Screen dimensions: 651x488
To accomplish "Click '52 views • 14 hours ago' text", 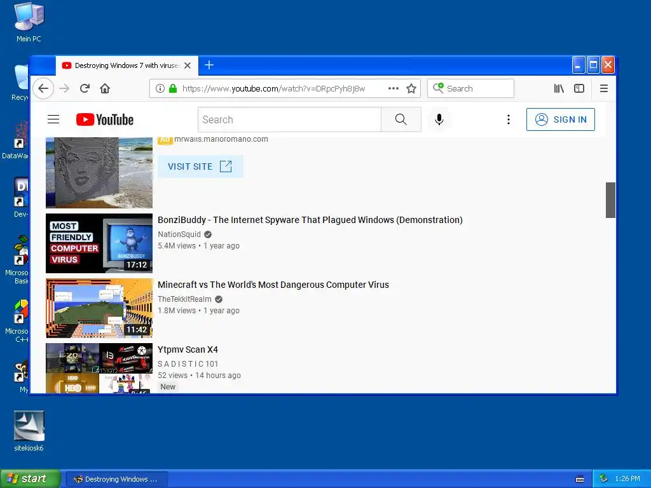I will [199, 375].
